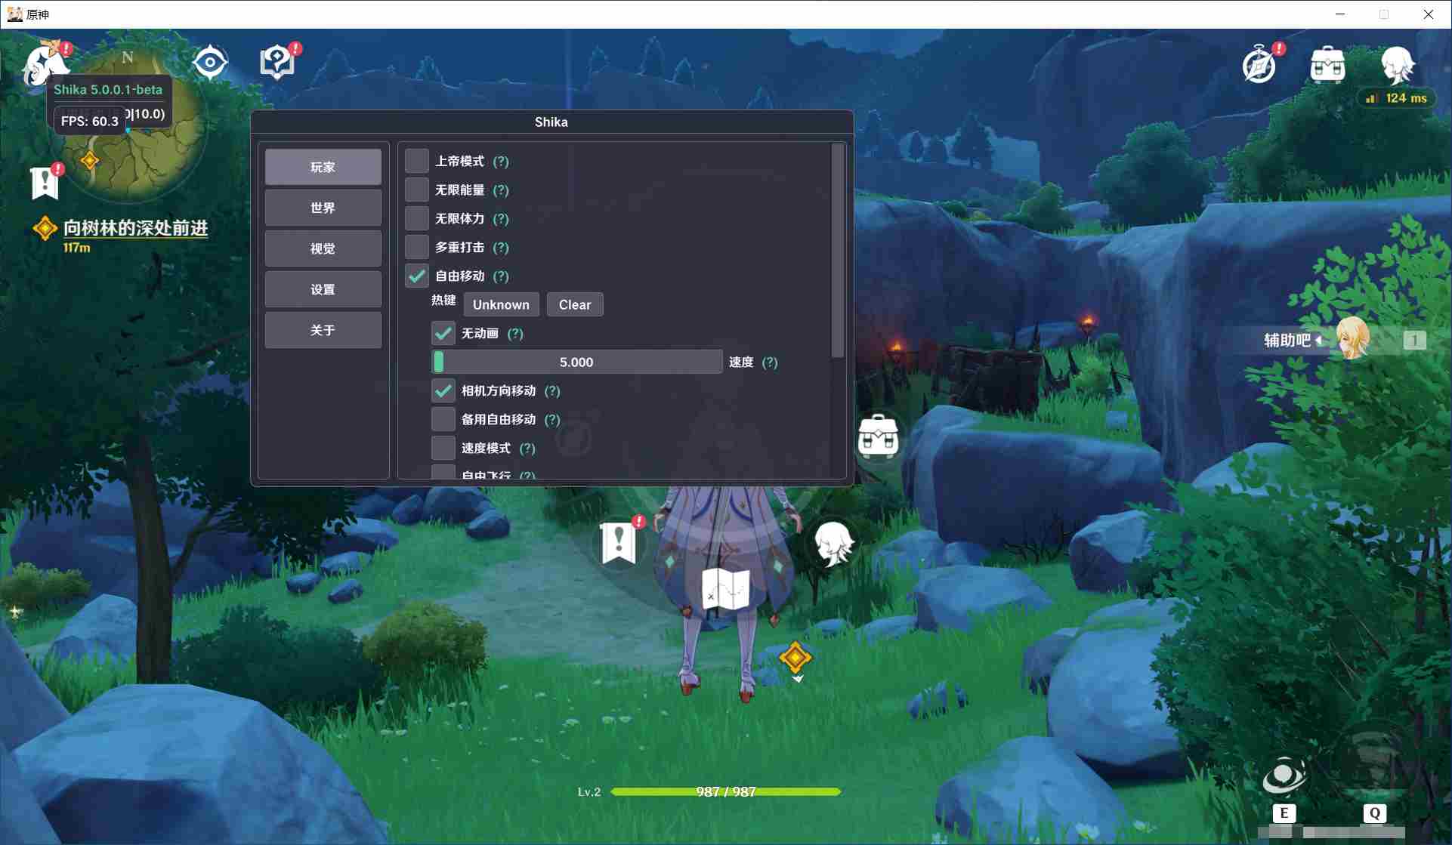Open the 视觉 Visual settings tab
The width and height of the screenshot is (1452, 845).
pyautogui.click(x=323, y=248)
